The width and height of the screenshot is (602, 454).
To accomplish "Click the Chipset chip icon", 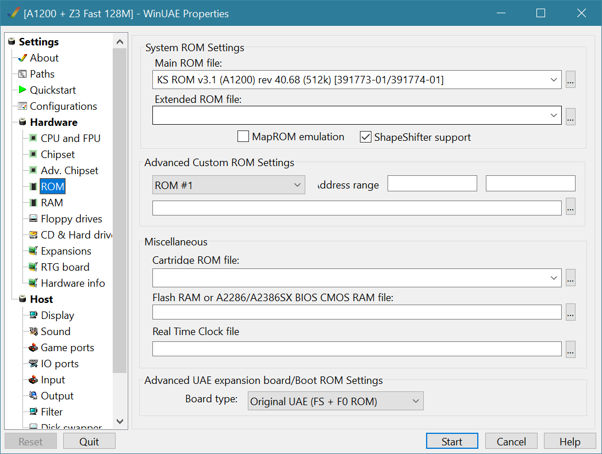I will pyautogui.click(x=33, y=154).
